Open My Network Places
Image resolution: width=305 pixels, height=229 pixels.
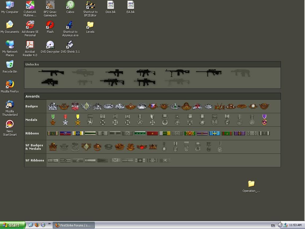pos(10,49)
